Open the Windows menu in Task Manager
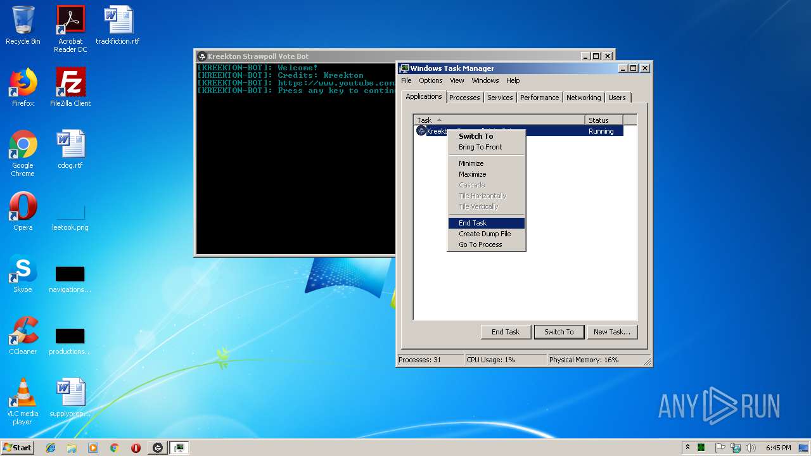811x456 pixels. (485, 80)
